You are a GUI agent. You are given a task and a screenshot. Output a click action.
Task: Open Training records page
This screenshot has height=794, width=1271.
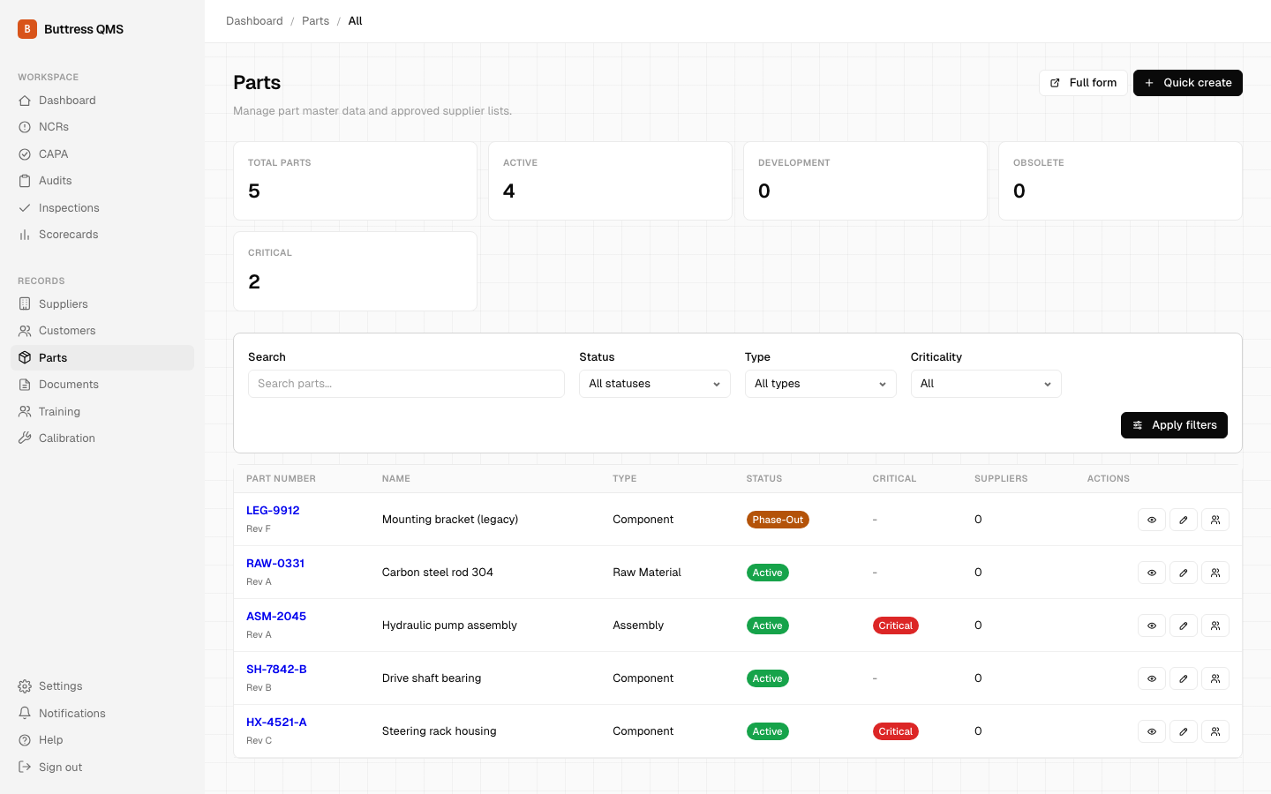(102, 412)
